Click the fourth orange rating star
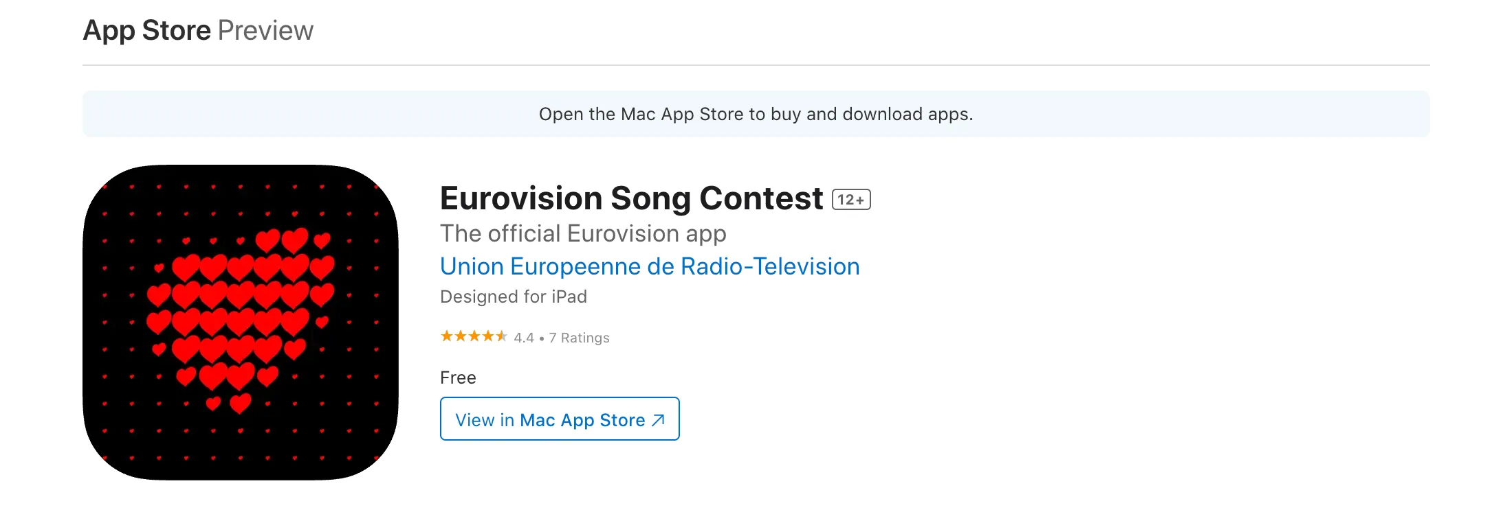This screenshot has width=1485, height=512. coord(488,336)
